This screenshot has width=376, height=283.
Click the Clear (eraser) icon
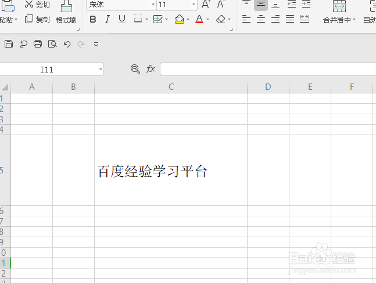pos(221,19)
